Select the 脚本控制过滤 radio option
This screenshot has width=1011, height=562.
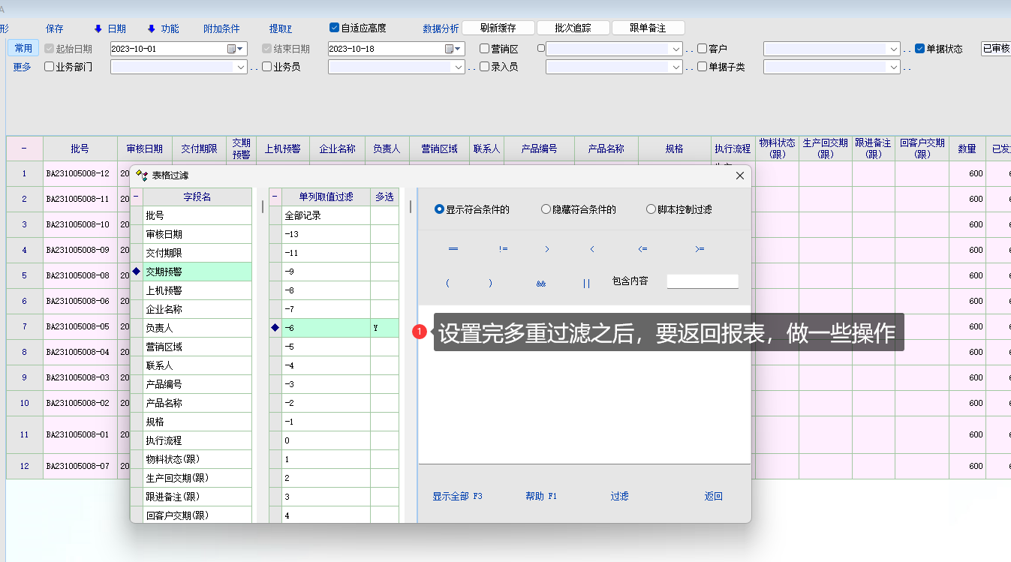point(651,210)
